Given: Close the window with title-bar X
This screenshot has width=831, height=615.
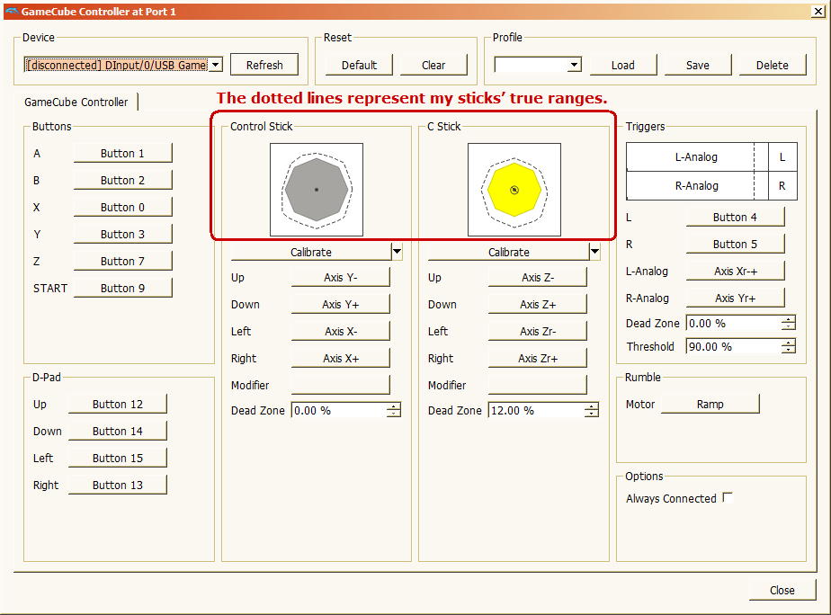Looking at the screenshot, I should coord(818,11).
